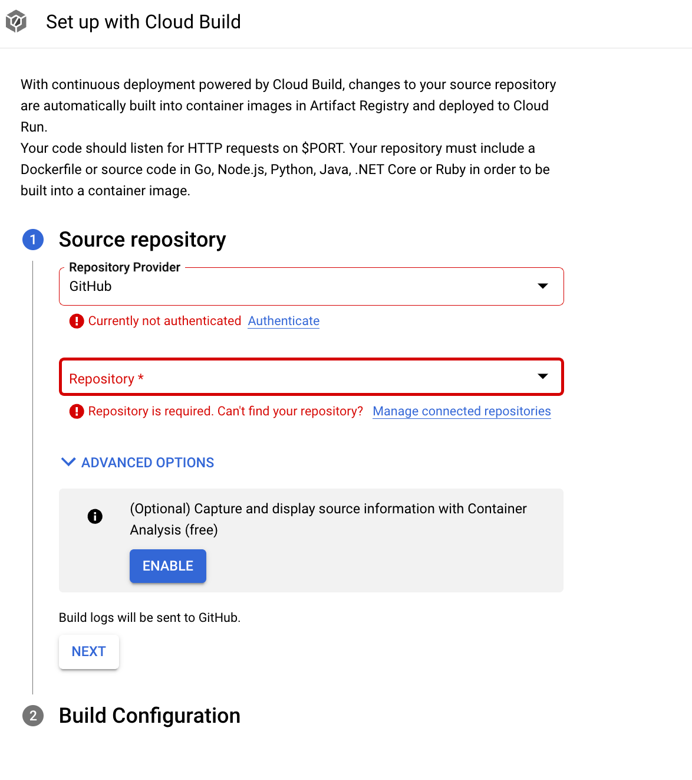Focus the Repository required field
The height and width of the screenshot is (780, 692).
click(x=295, y=378)
